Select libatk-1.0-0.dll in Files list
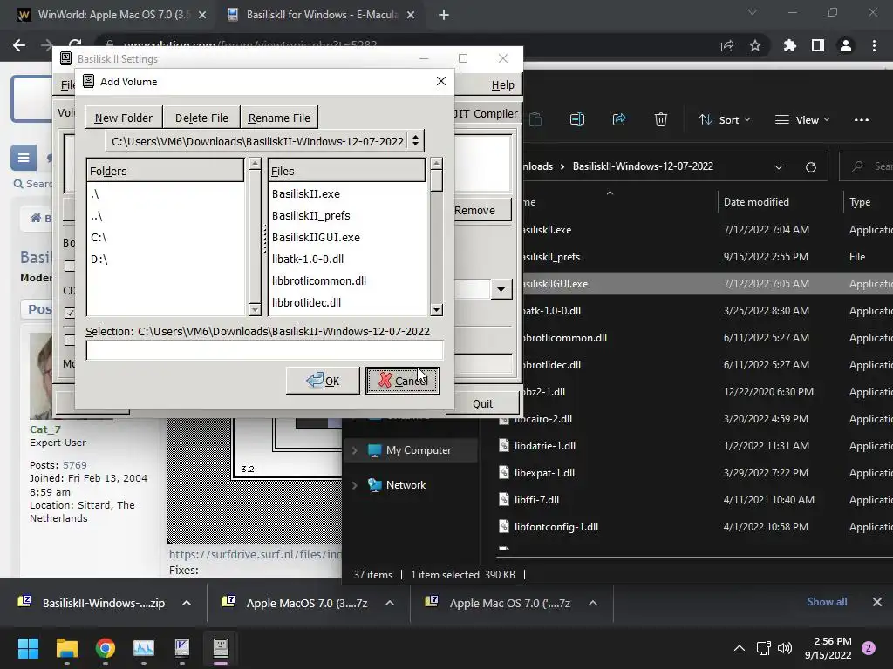The height and width of the screenshot is (669, 893). pos(347,259)
